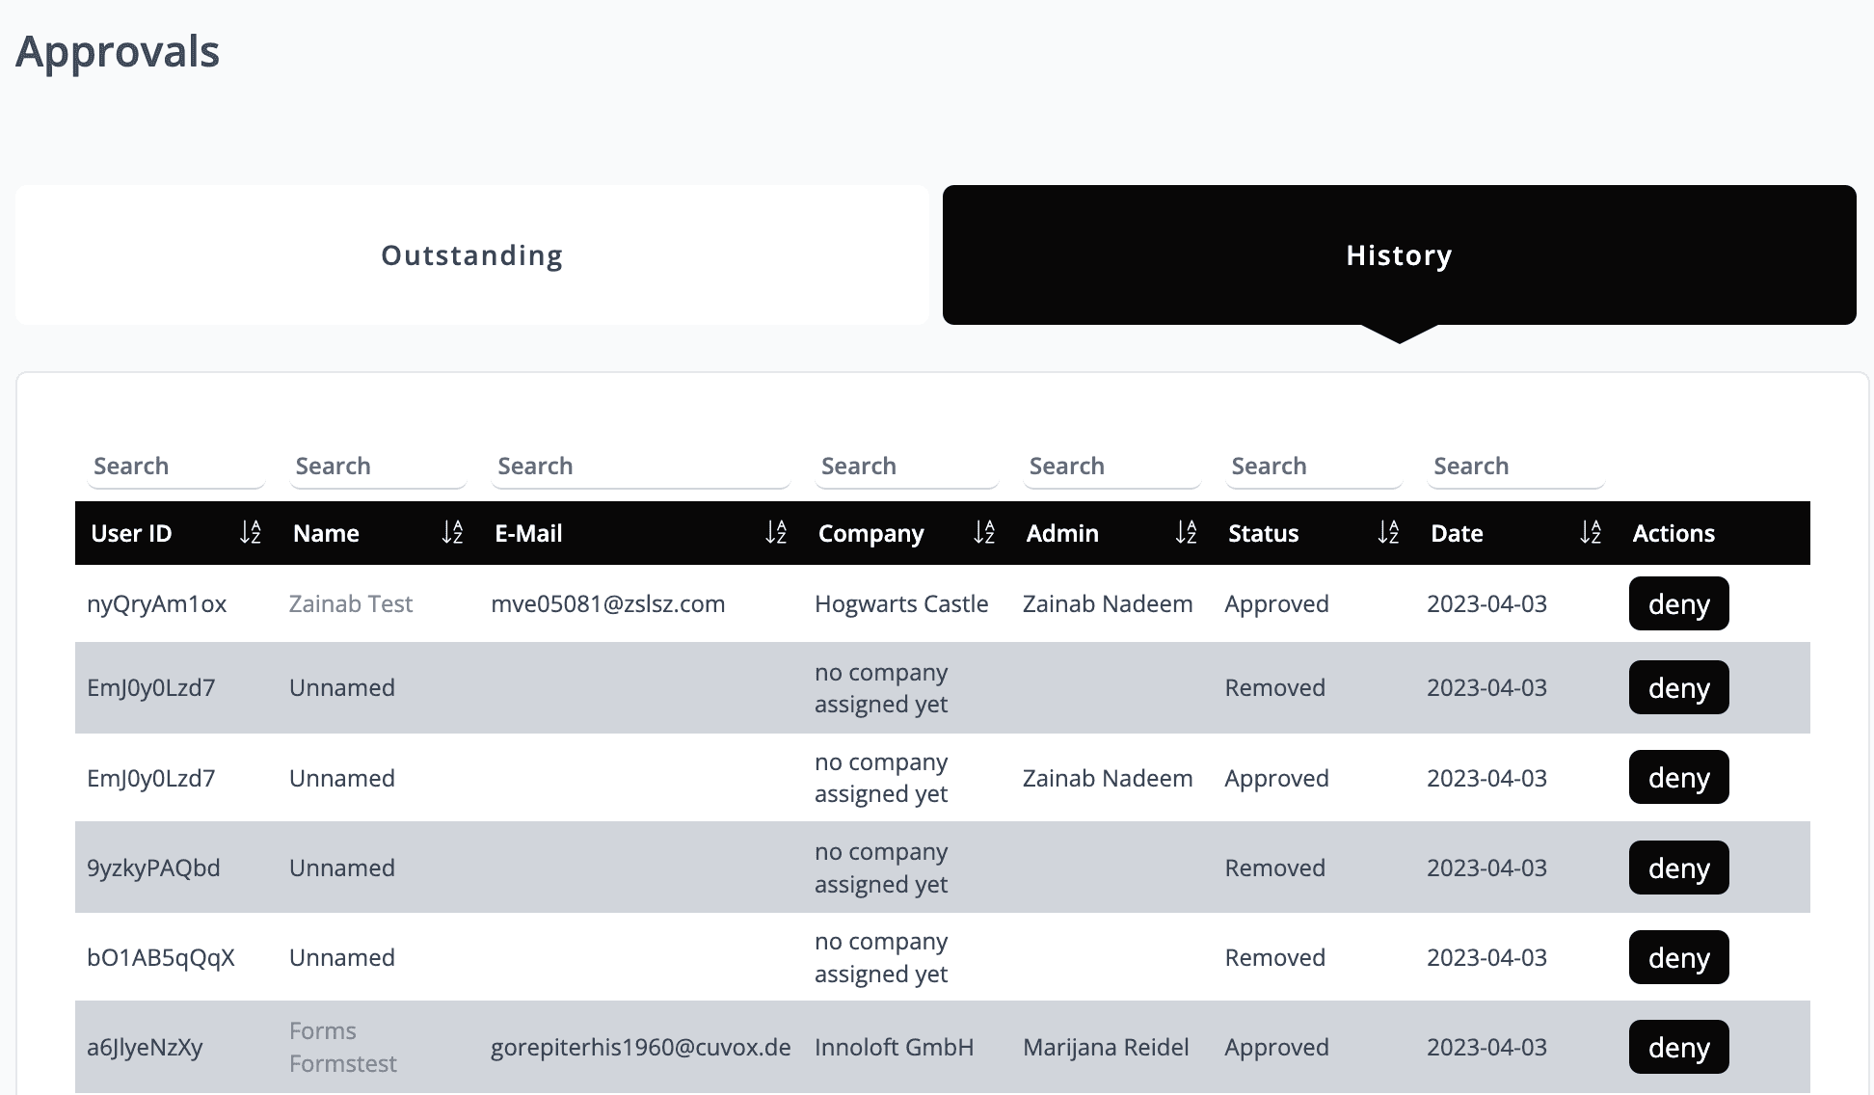Sort by E-Mail using A-Z icon
The image size is (1874, 1095).
776,532
